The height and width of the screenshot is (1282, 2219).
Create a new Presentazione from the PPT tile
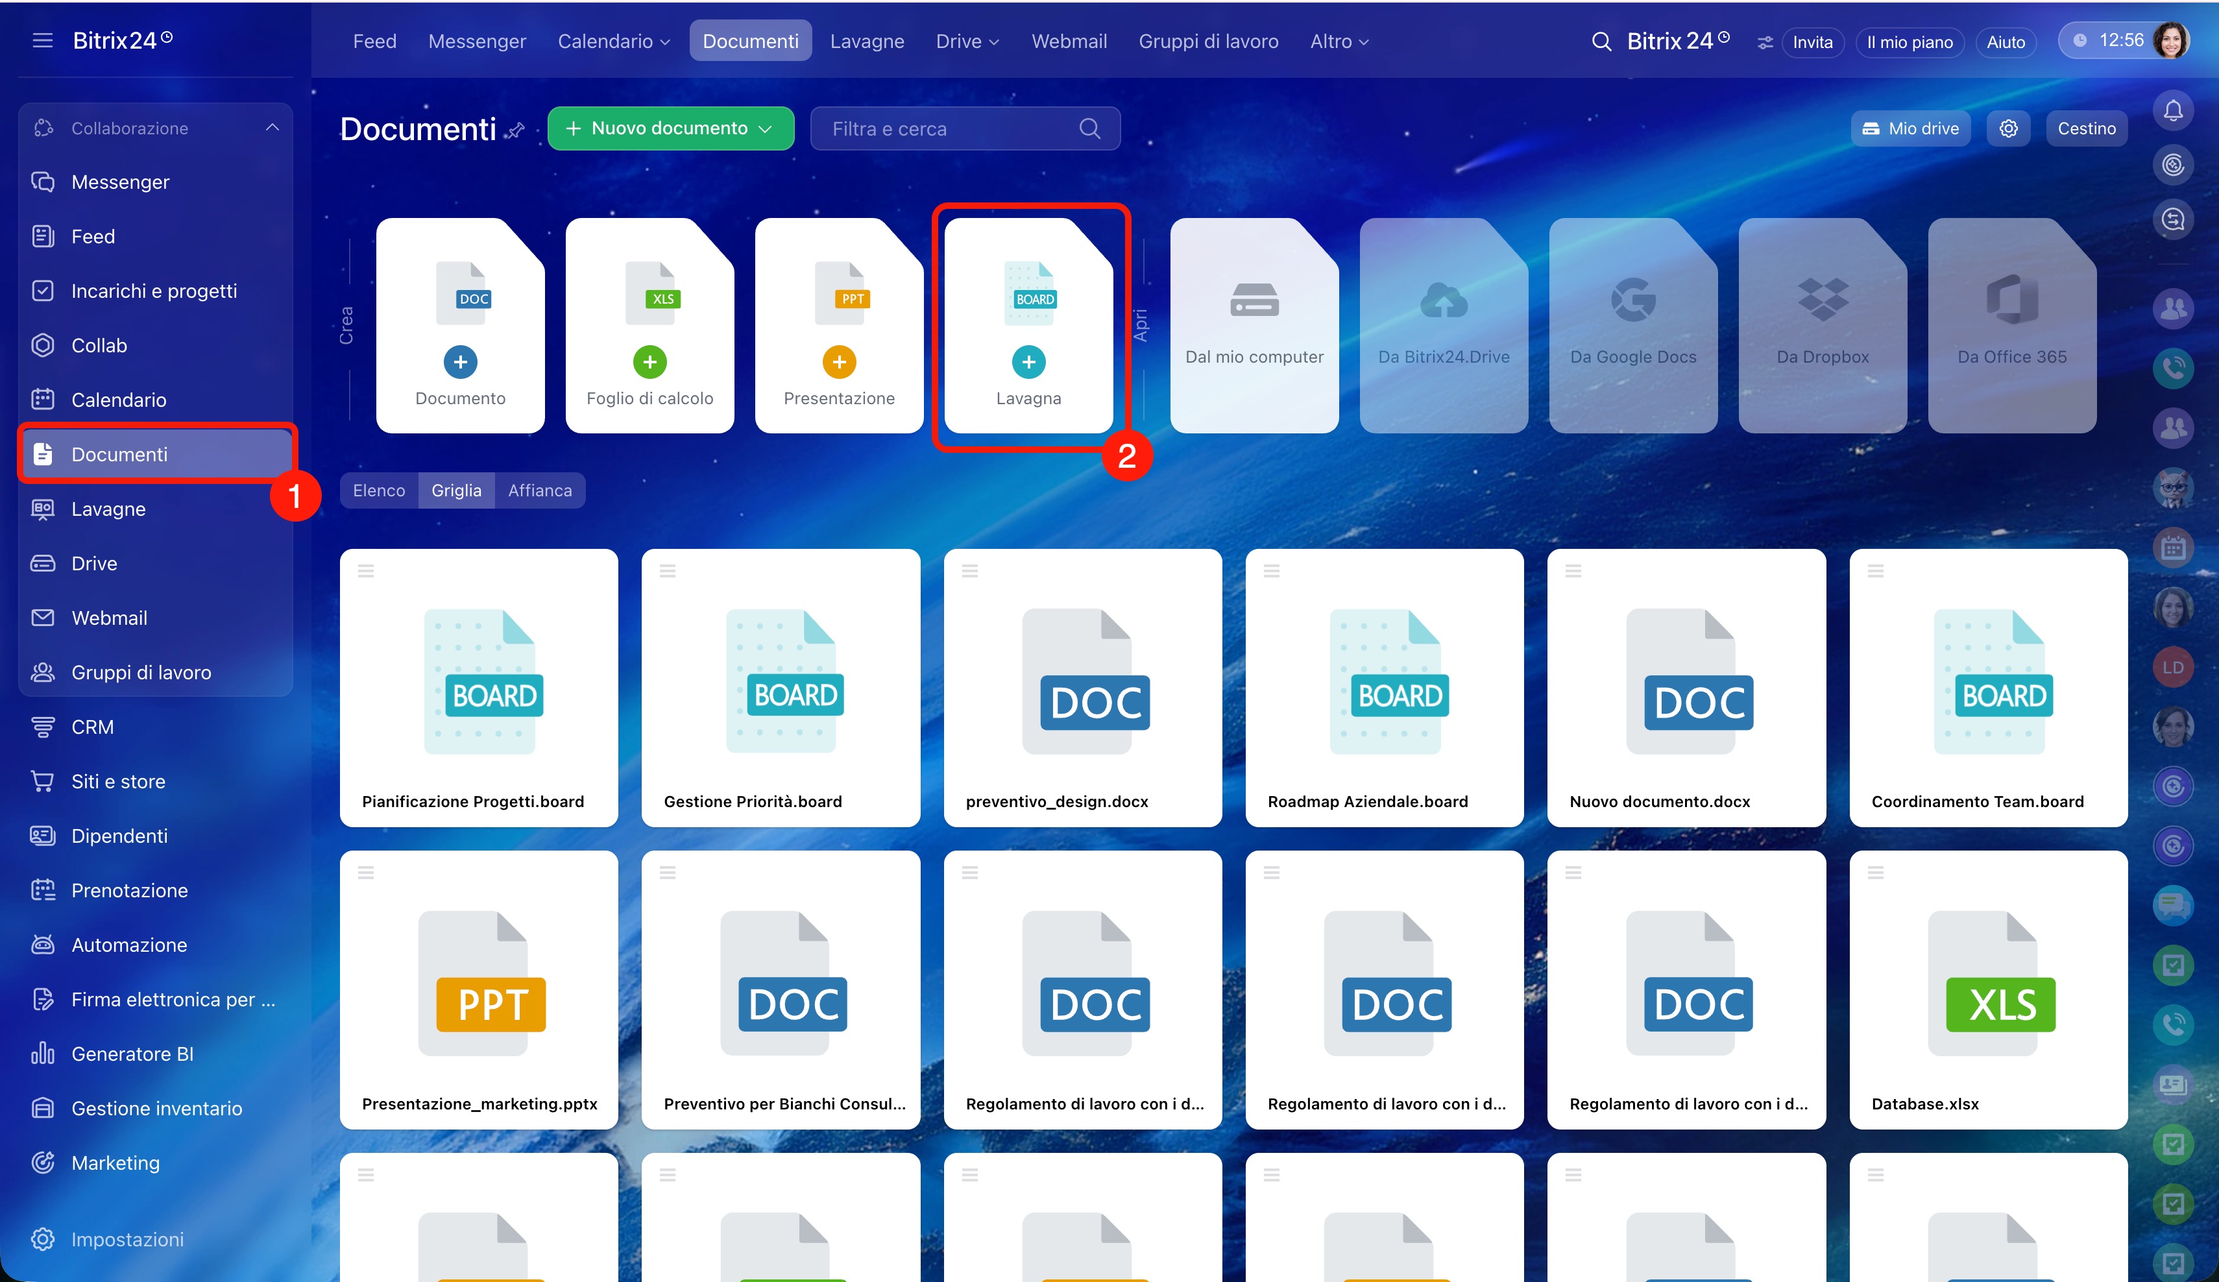click(839, 326)
